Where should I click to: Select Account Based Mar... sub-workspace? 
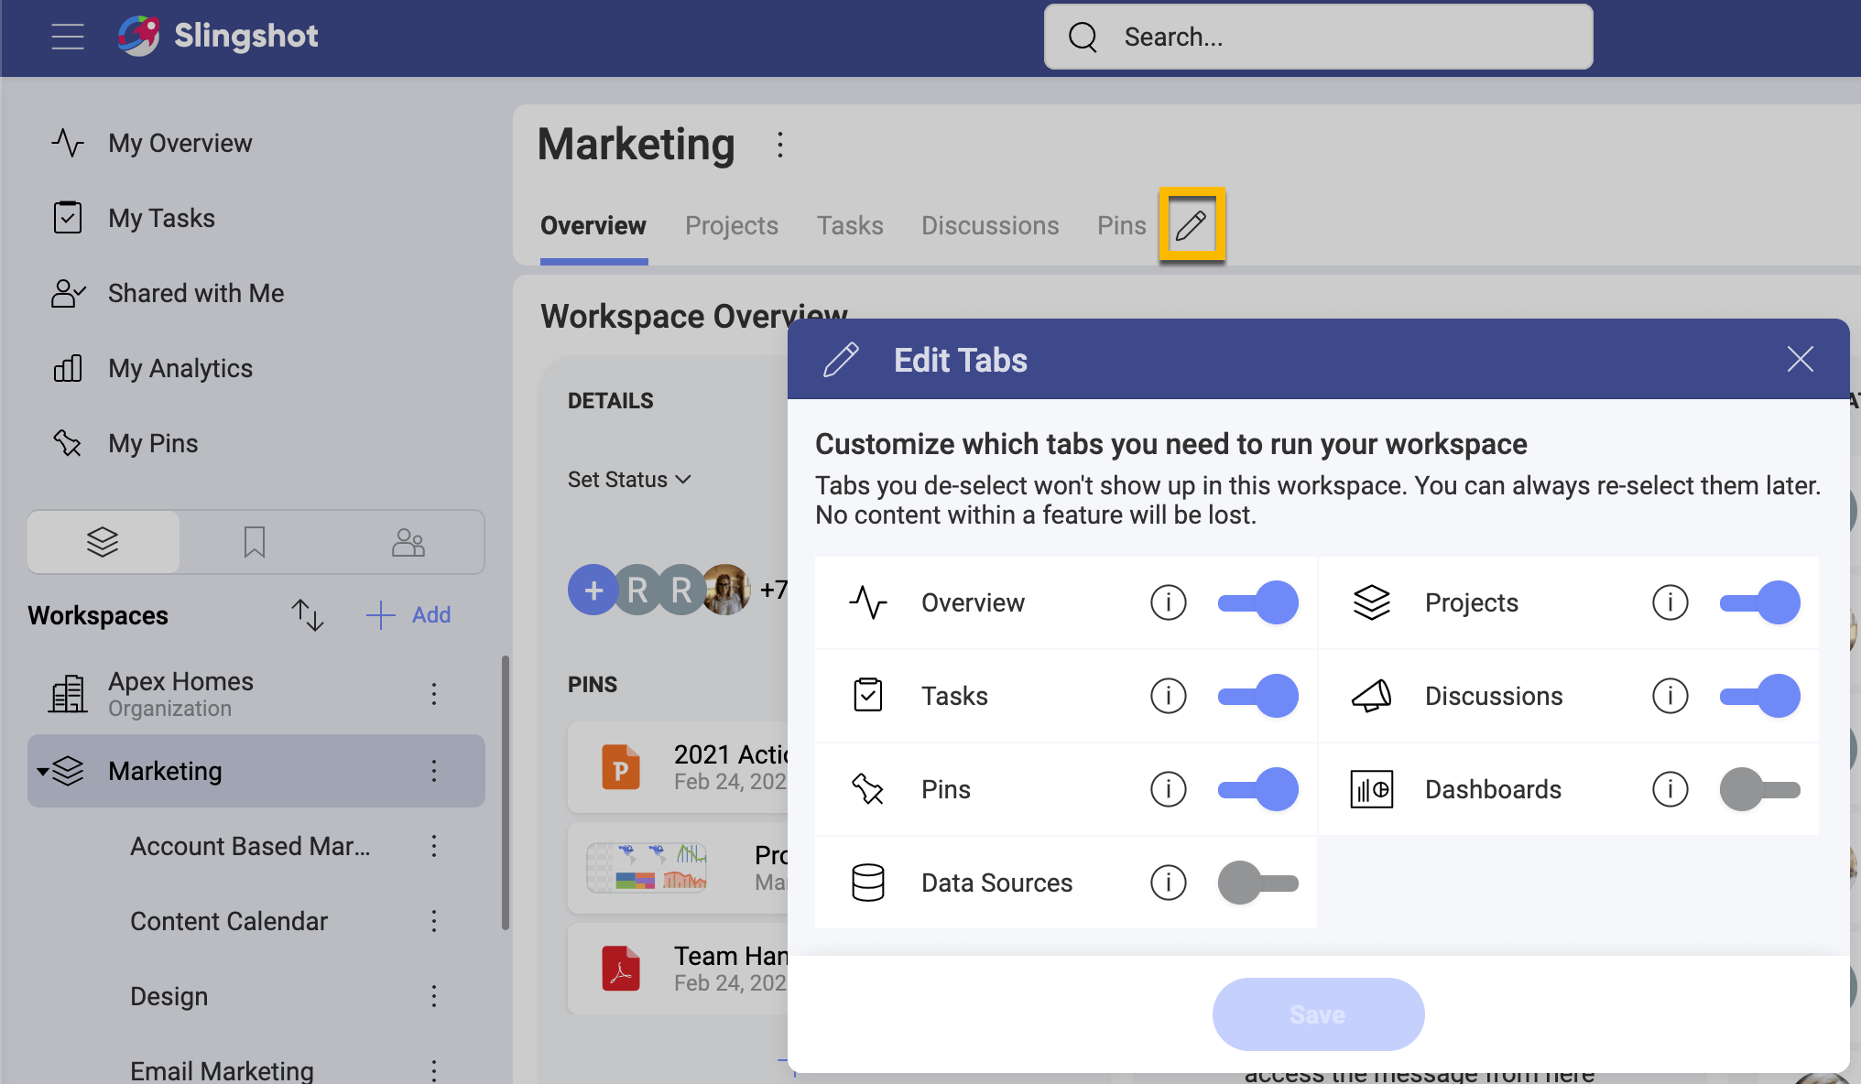(x=250, y=846)
